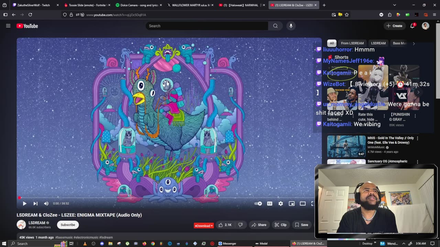Enable theater mode
This screenshot has height=247, width=440.
302,203
